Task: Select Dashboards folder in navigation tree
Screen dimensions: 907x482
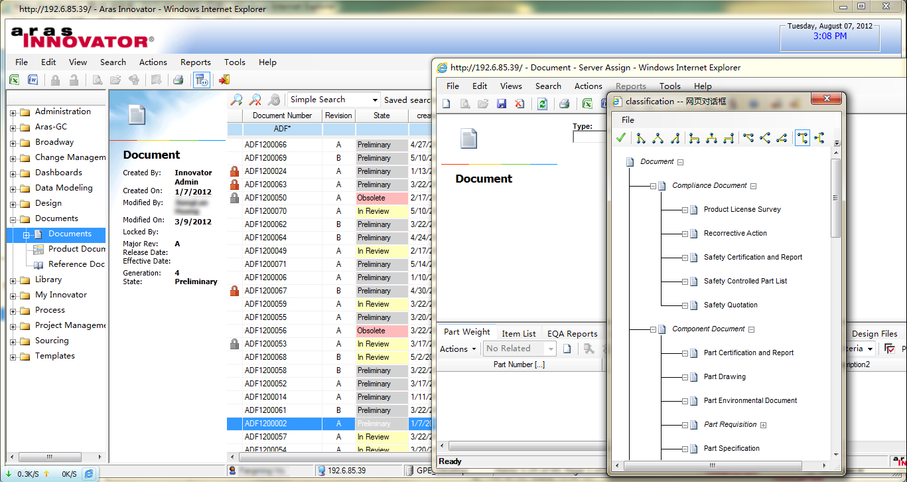Action: pyautogui.click(x=58, y=173)
